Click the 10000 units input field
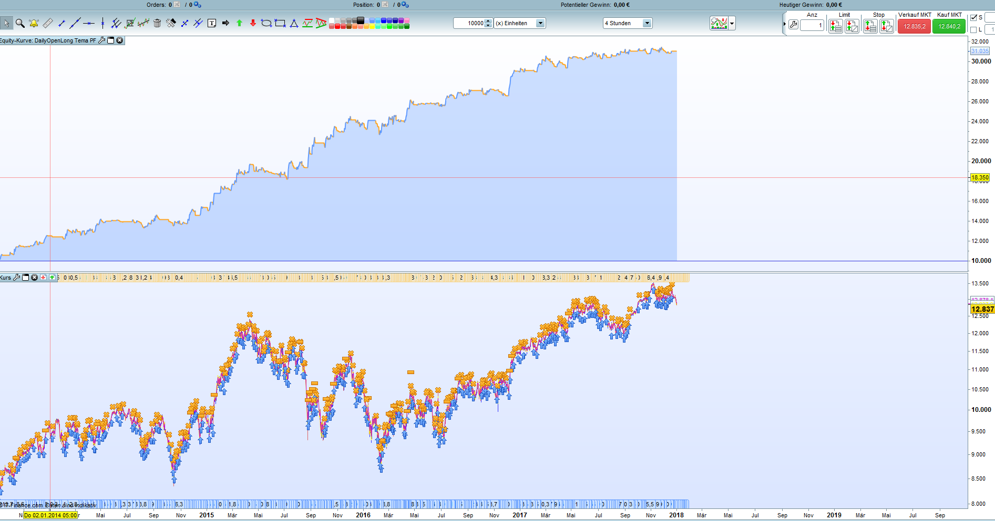The width and height of the screenshot is (995, 521). point(469,23)
